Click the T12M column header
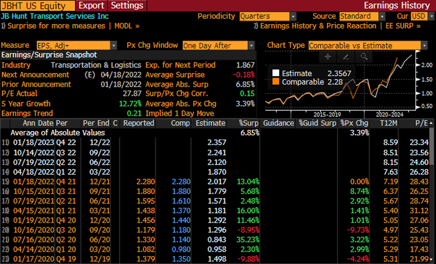Screen dimensions: 436x264 (389, 123)
